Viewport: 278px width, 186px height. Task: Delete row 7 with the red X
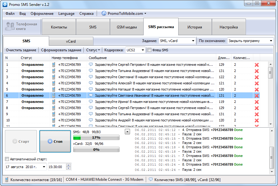tap(257, 102)
